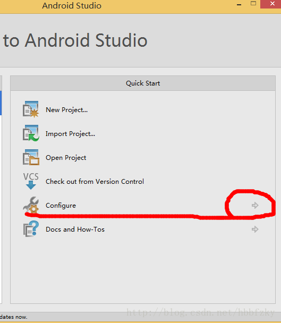Start a New Project
281x323 pixels.
coord(66,110)
